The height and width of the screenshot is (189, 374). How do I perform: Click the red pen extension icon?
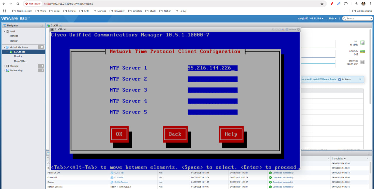click(332, 4)
